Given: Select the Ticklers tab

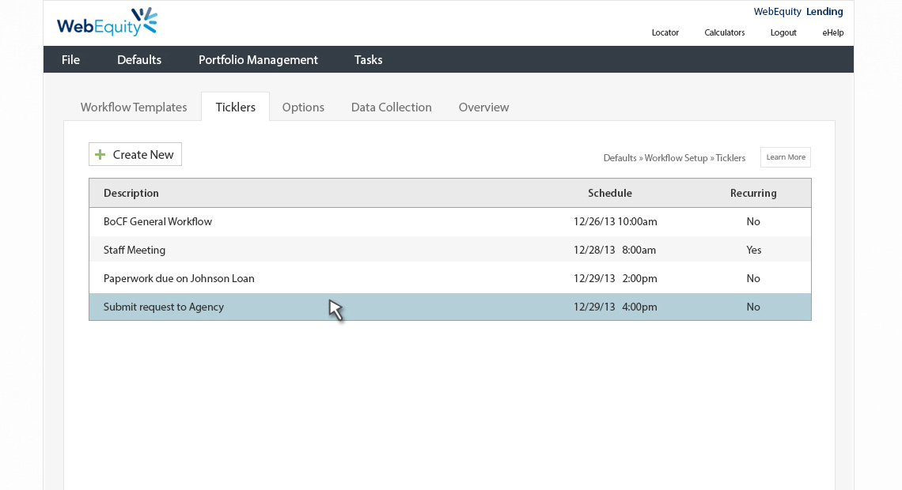Looking at the screenshot, I should pos(235,107).
